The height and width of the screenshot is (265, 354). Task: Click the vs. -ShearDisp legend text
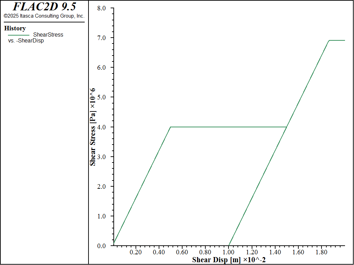[x=26, y=41]
